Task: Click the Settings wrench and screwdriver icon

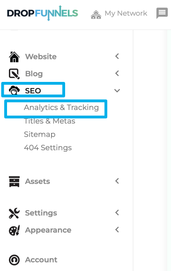Action: [14, 213]
